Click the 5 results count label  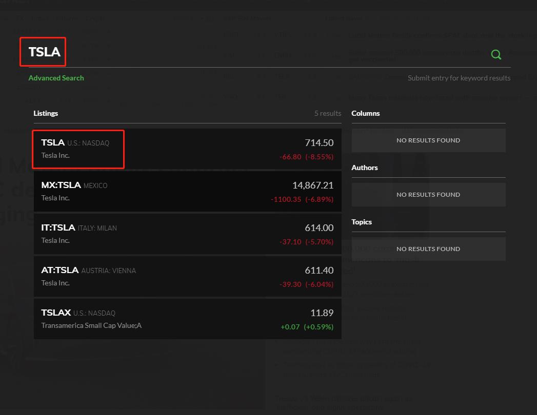tap(328, 113)
